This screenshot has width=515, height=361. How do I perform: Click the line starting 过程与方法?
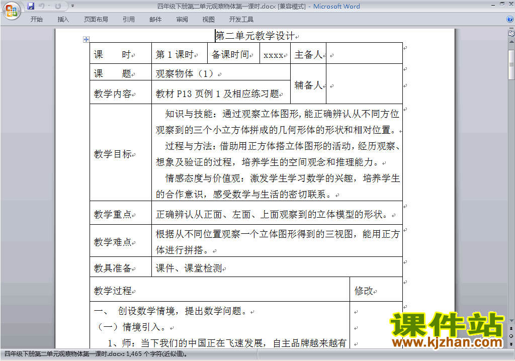pyautogui.click(x=282, y=146)
